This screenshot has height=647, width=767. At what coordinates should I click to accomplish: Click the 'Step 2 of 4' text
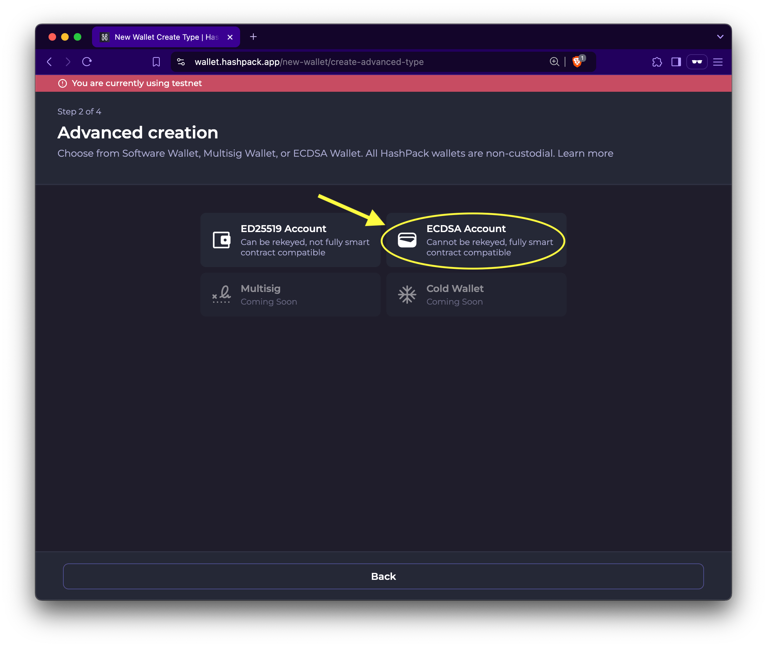[79, 112]
